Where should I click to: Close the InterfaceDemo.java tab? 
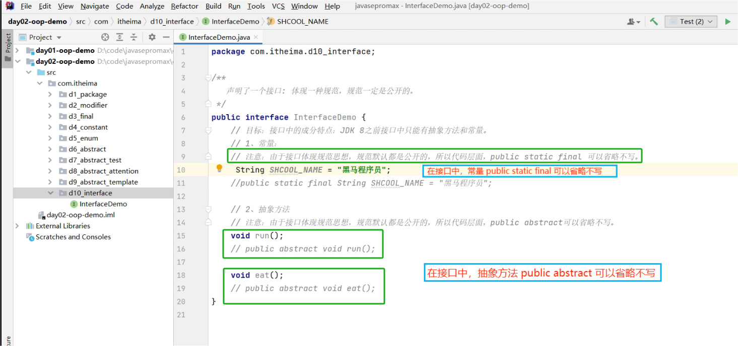[256, 37]
